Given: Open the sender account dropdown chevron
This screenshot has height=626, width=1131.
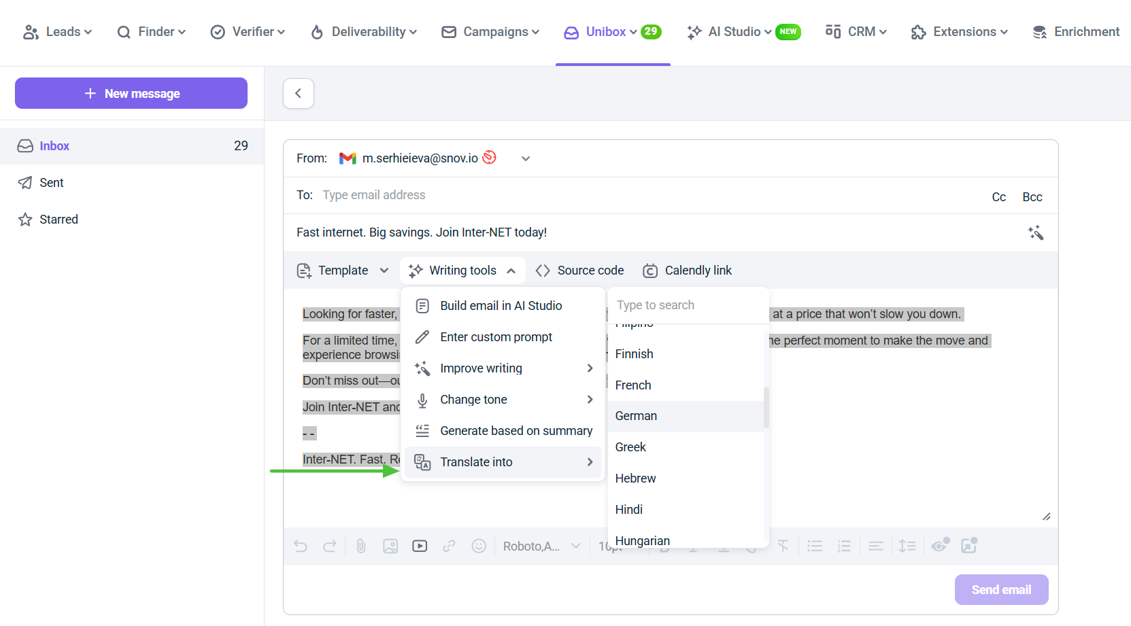Looking at the screenshot, I should [x=526, y=159].
